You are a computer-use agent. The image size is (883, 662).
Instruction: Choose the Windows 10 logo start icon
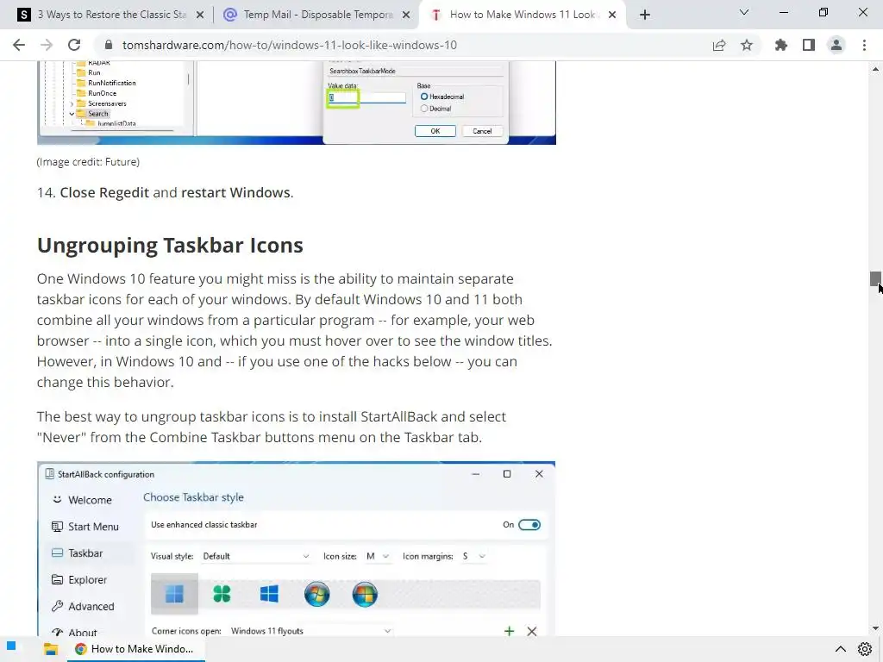(269, 594)
